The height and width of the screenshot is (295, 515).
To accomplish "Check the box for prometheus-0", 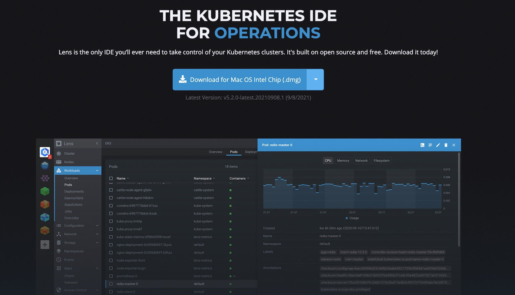I will click(111, 276).
